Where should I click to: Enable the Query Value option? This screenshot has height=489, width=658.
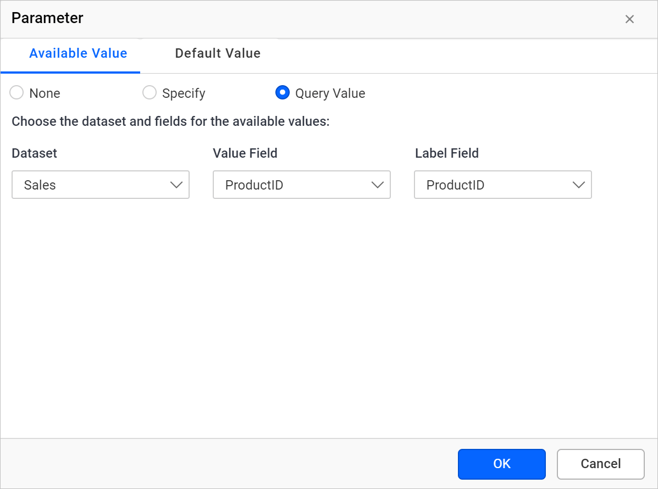pos(282,93)
